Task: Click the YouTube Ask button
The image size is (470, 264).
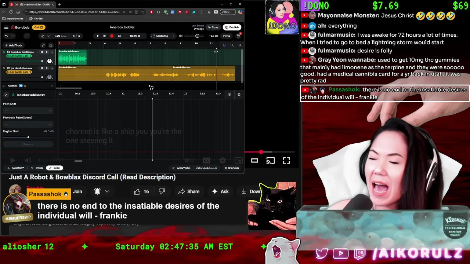Action: point(221,191)
